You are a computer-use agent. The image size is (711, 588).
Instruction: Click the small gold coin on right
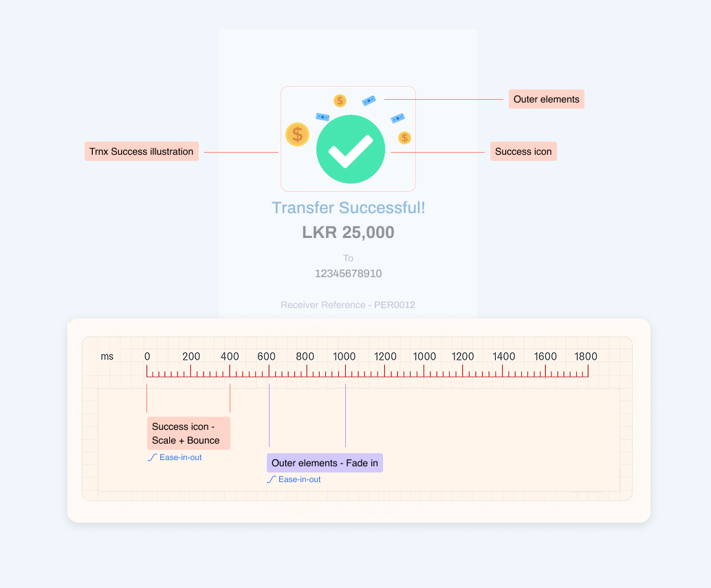404,138
